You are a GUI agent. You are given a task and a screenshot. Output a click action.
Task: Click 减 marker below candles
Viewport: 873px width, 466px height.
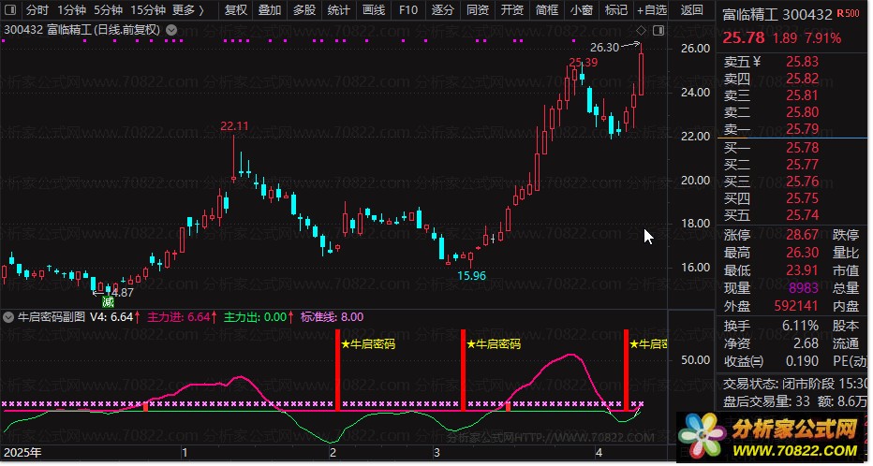pos(108,302)
